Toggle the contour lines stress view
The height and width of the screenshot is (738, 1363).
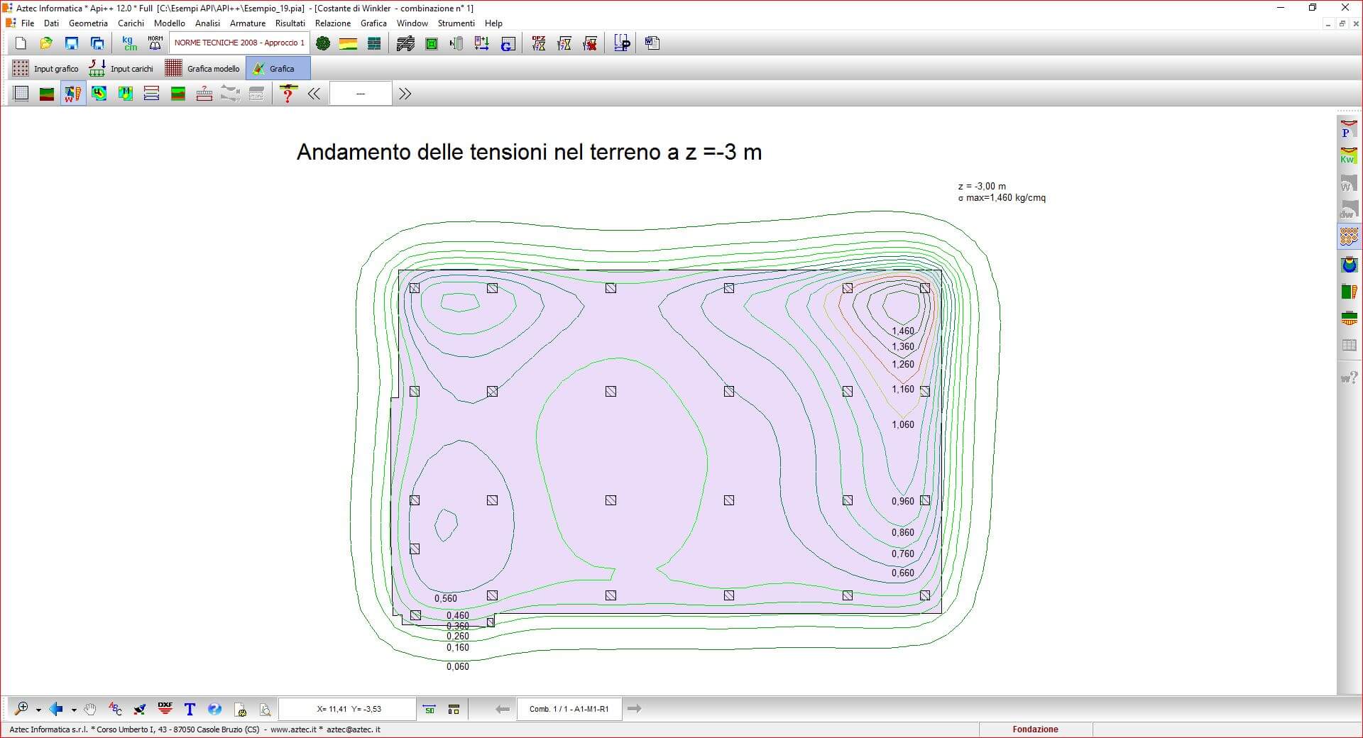[1348, 236]
